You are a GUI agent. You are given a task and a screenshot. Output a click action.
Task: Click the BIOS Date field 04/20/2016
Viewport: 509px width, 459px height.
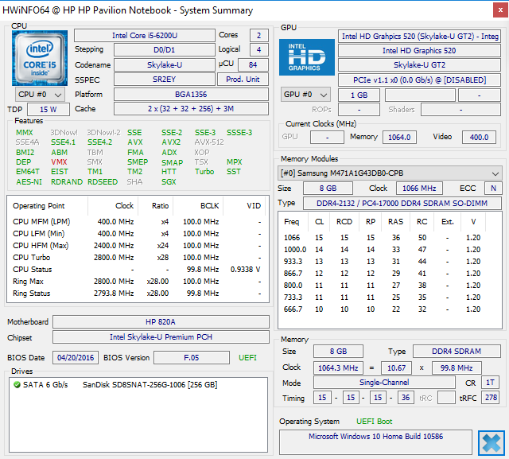coord(76,358)
